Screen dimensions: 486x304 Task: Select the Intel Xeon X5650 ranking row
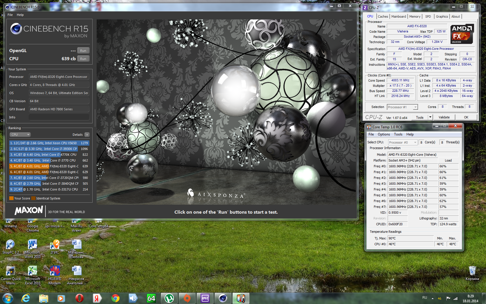pyautogui.click(x=49, y=143)
